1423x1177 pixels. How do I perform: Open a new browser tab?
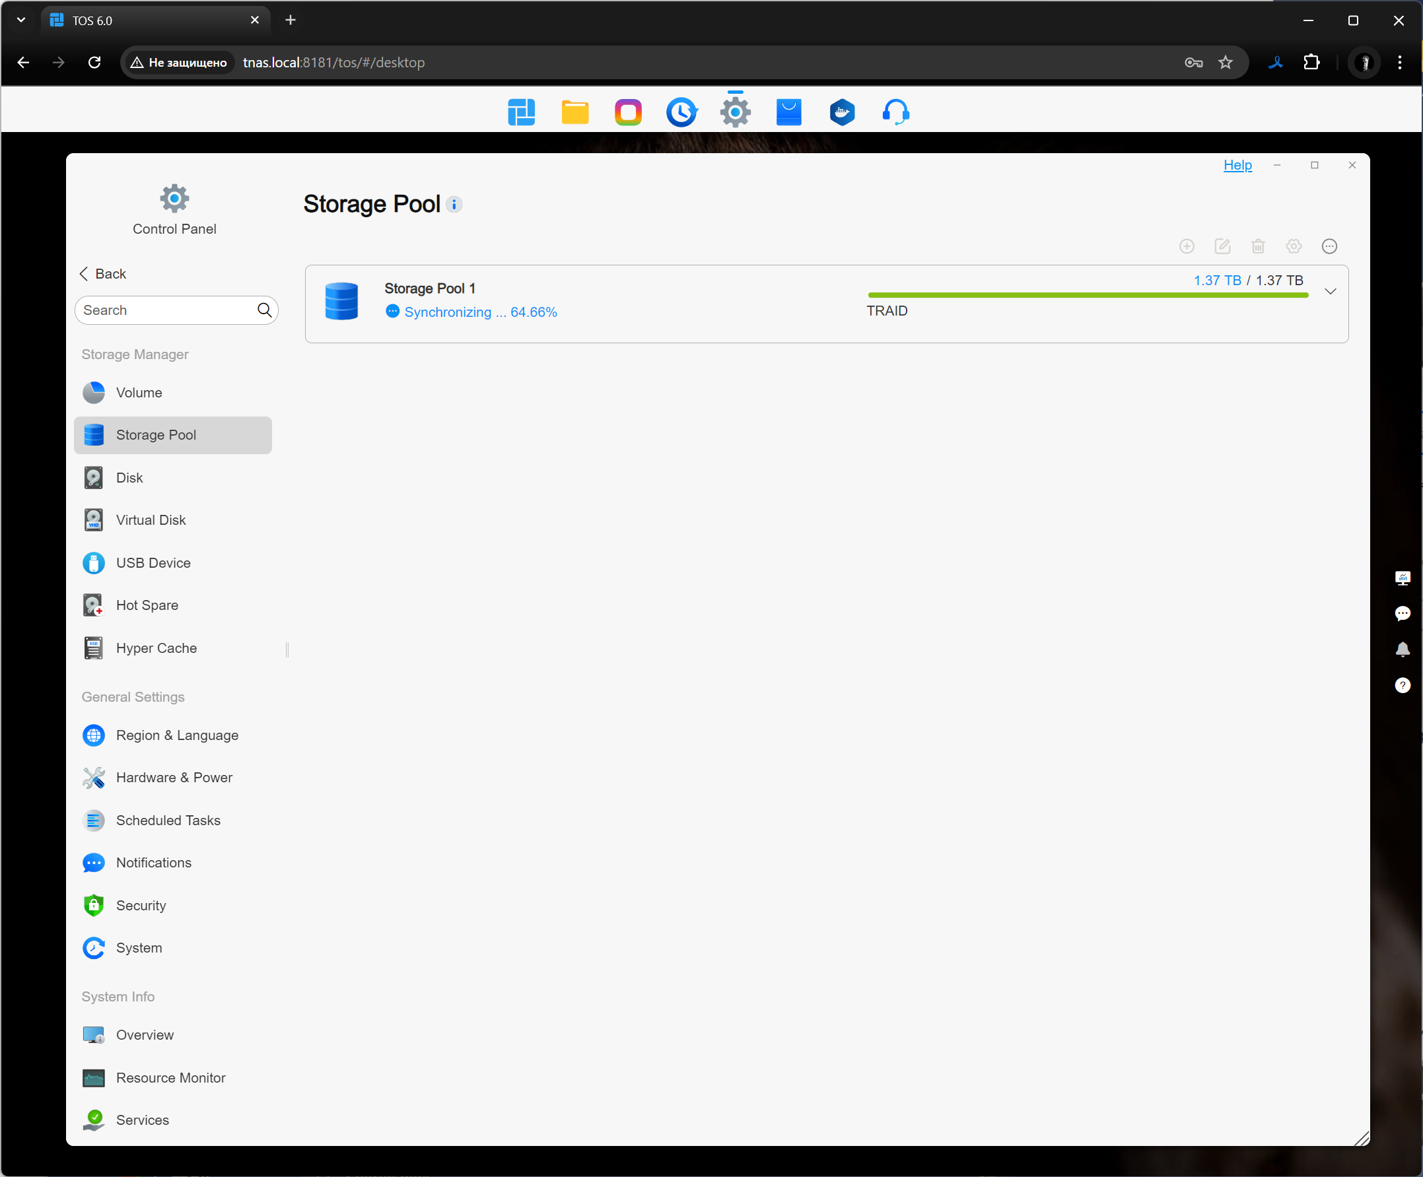291,20
